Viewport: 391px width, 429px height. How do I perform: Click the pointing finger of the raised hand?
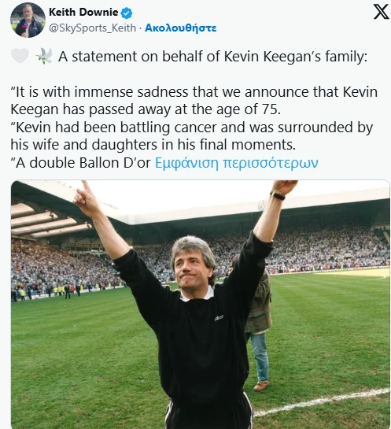coord(86,186)
